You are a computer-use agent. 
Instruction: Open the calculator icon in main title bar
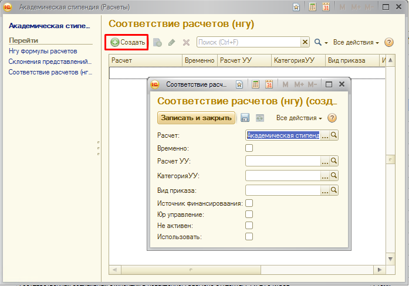tap(312, 7)
